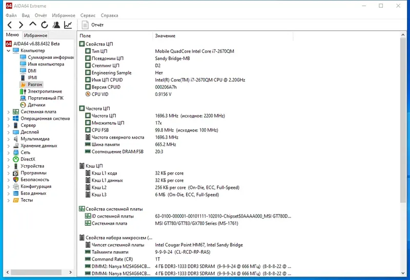Click the Программы icon in the tree

pyautogui.click(x=16, y=173)
